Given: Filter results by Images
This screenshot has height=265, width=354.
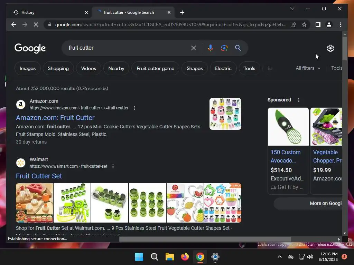Looking at the screenshot, I should point(28,68).
